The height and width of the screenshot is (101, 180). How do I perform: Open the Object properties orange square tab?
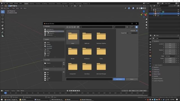pyautogui.click(x=150, y=56)
